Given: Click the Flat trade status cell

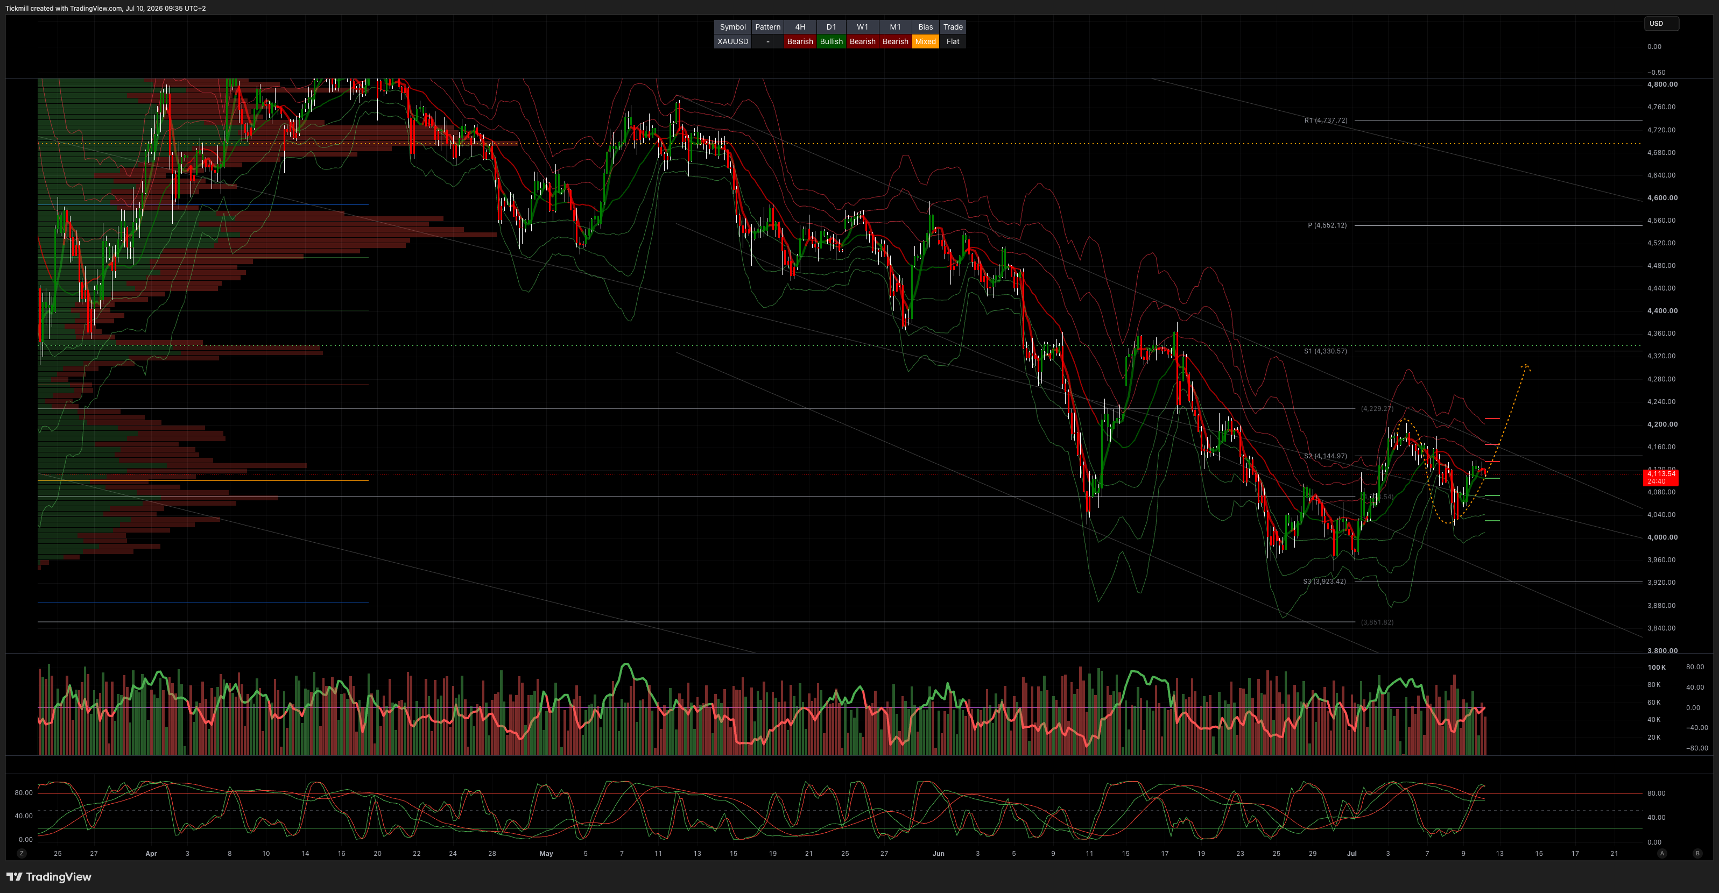Looking at the screenshot, I should tap(952, 41).
